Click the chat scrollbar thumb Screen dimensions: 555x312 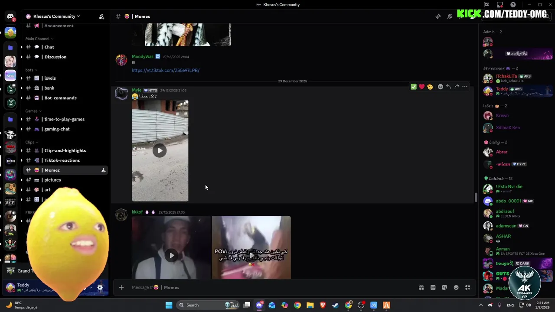[x=476, y=197]
